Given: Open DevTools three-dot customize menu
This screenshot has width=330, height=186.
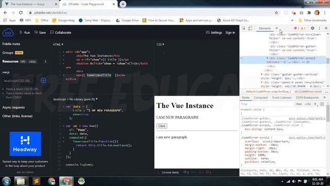Looking at the screenshot, I should [320, 28].
